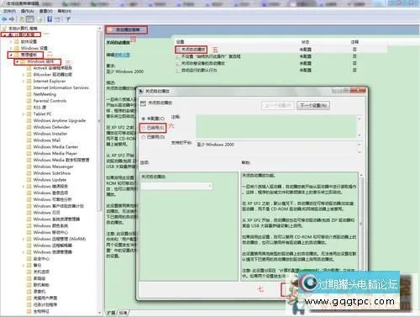Click the Windows Messenger folder icon

pos(29,166)
